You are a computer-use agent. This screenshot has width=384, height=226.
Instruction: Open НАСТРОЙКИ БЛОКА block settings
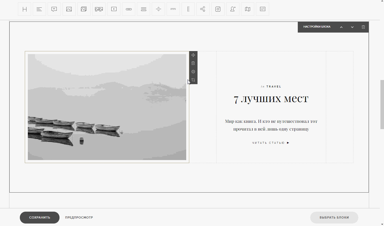[317, 27]
